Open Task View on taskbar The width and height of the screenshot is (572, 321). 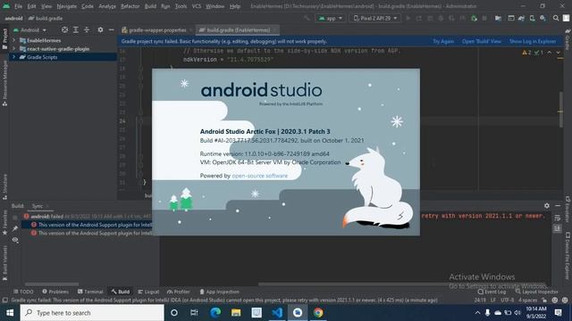194,313
